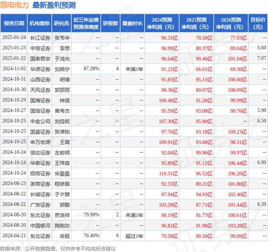The image size is (268, 252).
Task: Select 中金公司 institution cell
Action: [40, 121]
